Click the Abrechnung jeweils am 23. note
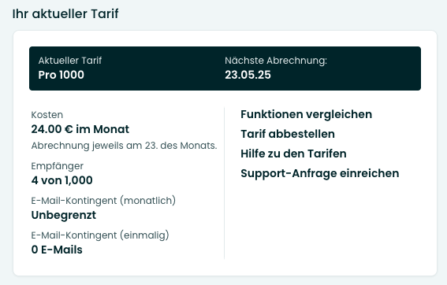Image resolution: width=447 pixels, height=285 pixels. 124,146
